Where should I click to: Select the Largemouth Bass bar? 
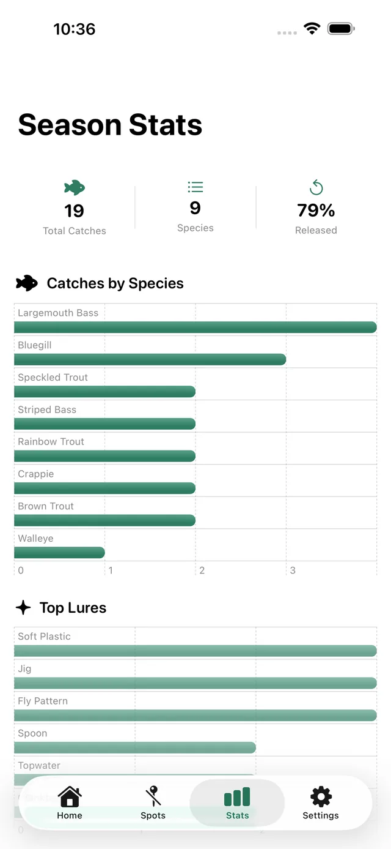pos(195,327)
